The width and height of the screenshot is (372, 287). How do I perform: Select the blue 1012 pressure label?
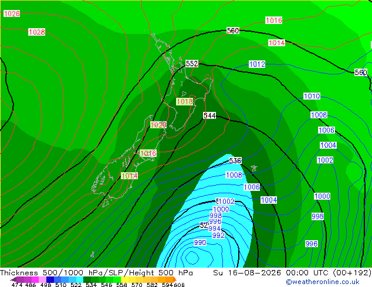pos(257,64)
